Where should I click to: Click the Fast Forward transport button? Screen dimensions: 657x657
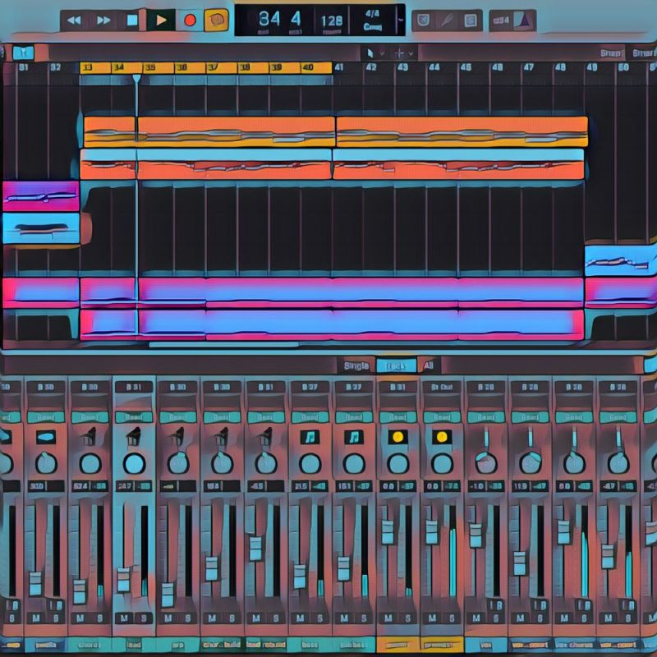coord(103,21)
